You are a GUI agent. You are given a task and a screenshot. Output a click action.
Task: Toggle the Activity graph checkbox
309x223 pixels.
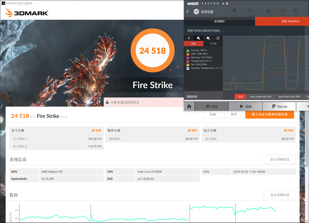tap(188, 51)
